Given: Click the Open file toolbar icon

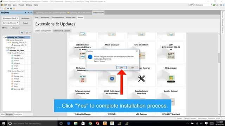Looking at the screenshot, I should coord(5,8).
